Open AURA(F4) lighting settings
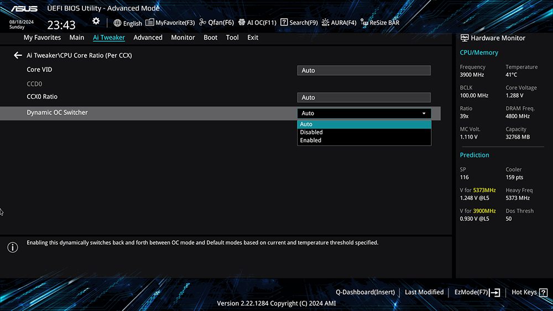The width and height of the screenshot is (553, 311). pos(339,23)
